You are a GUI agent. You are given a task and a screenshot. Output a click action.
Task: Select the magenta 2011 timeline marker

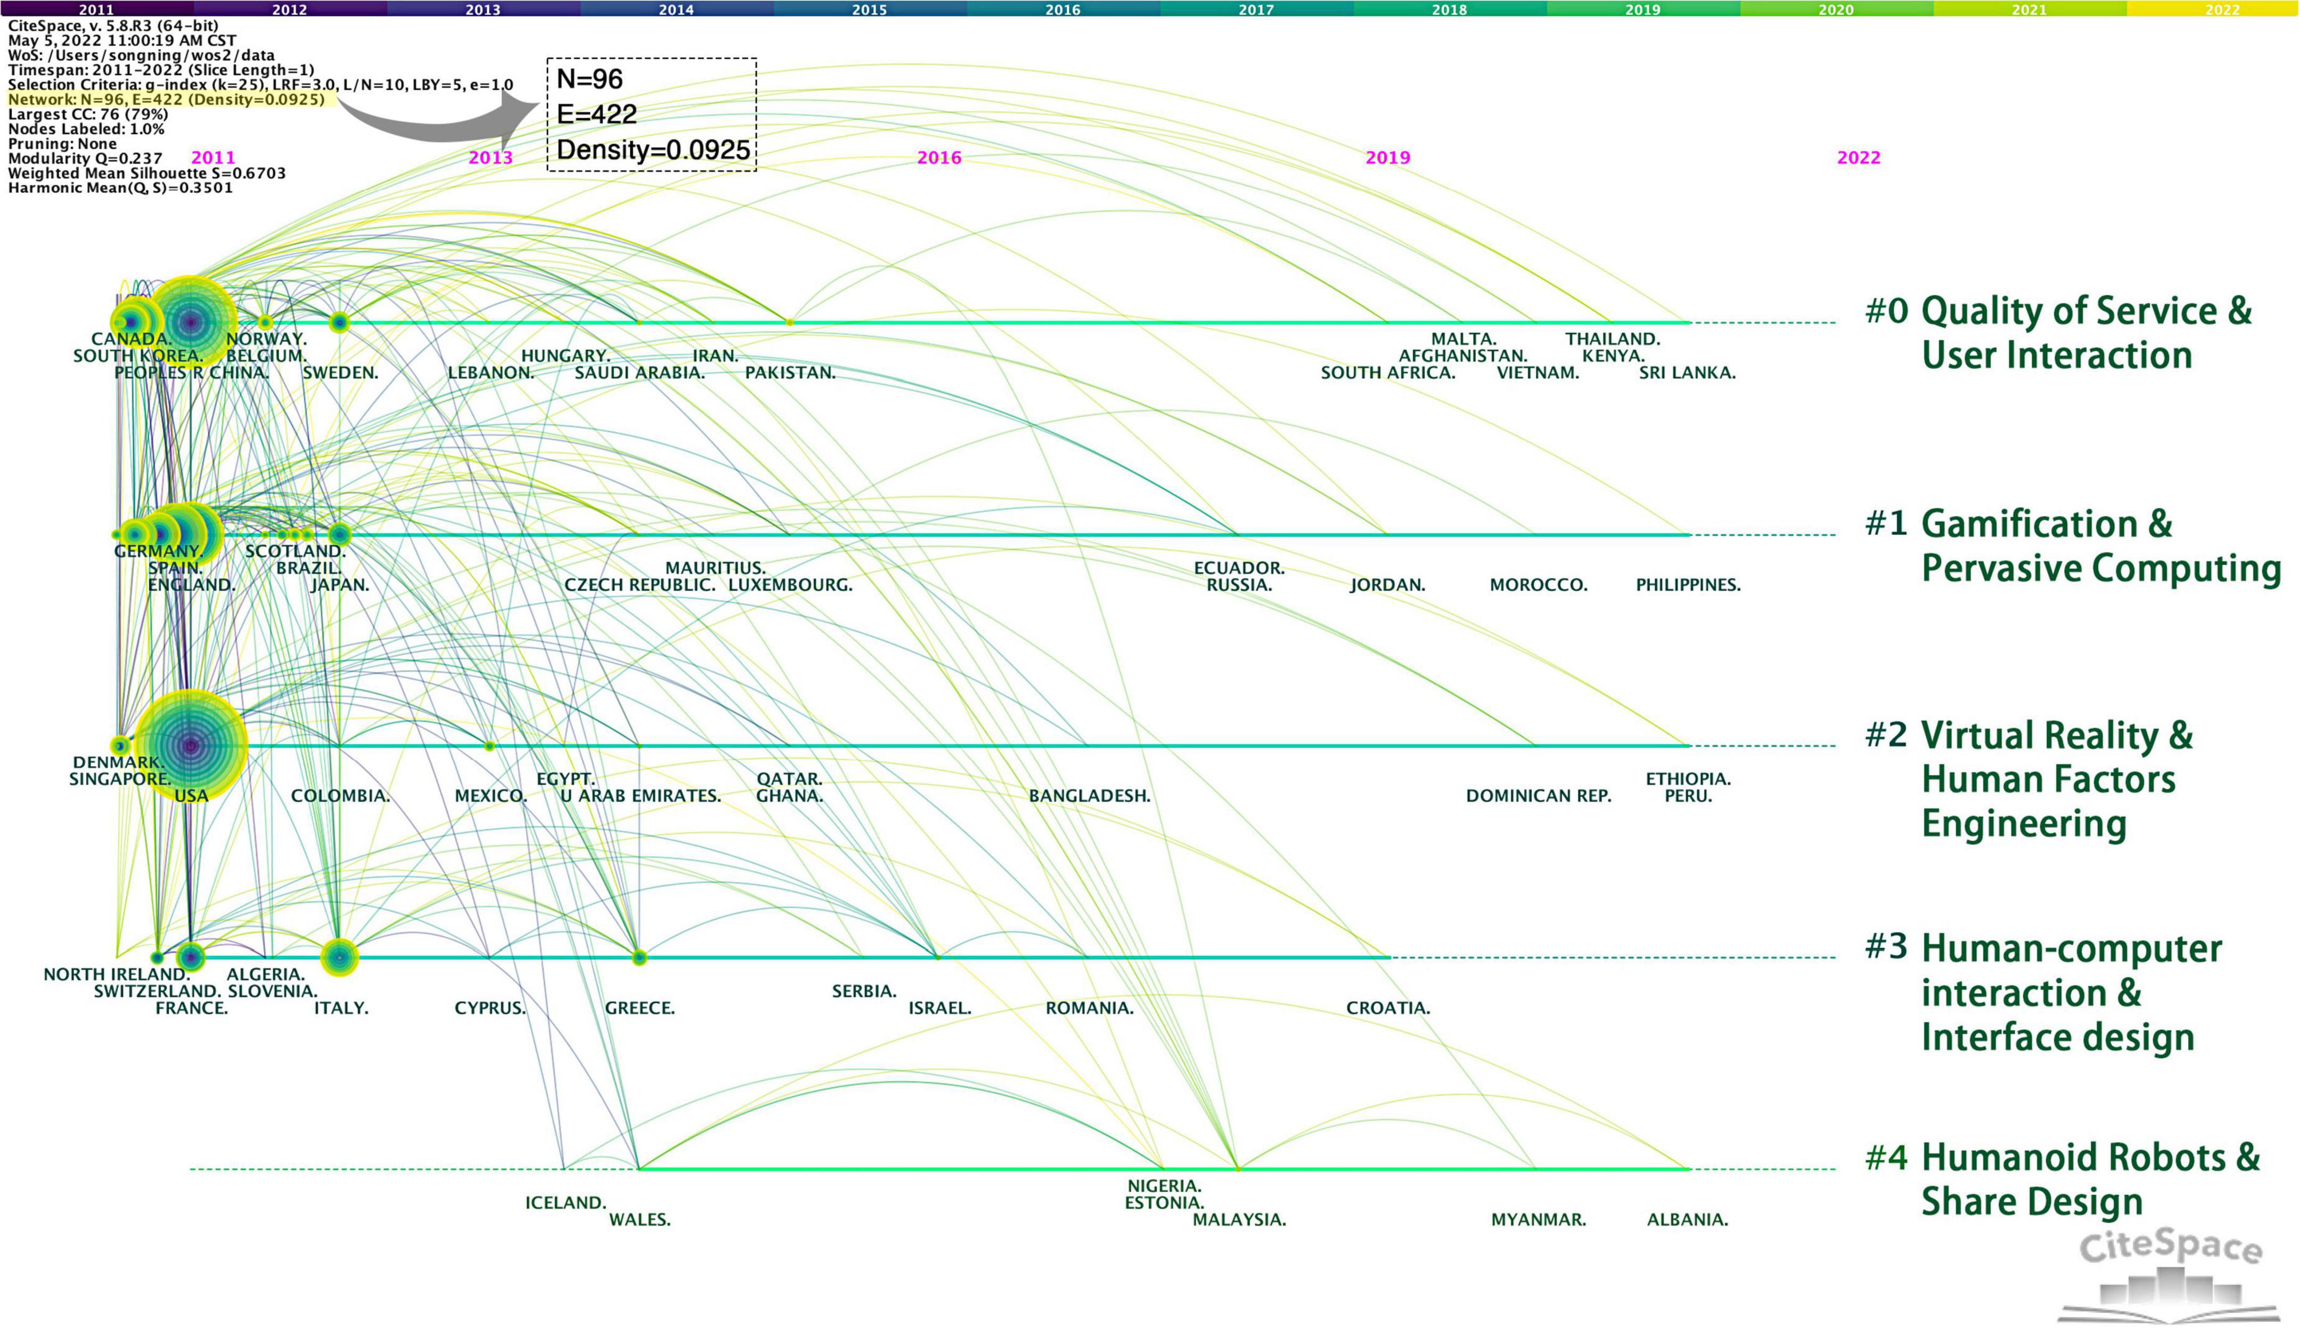[x=212, y=157]
